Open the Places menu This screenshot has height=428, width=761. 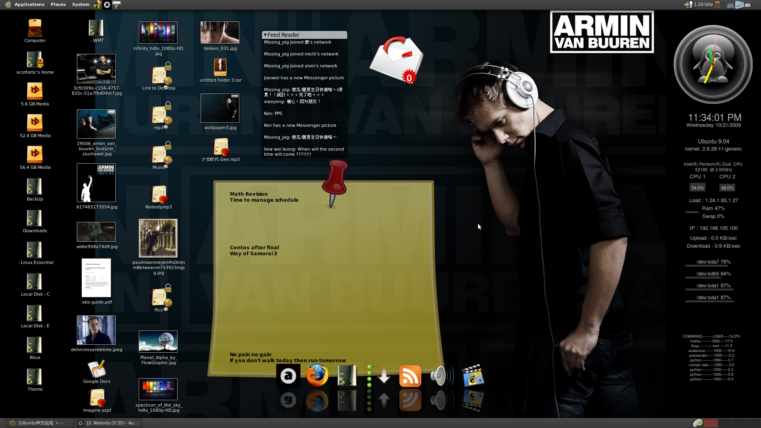(58, 4)
